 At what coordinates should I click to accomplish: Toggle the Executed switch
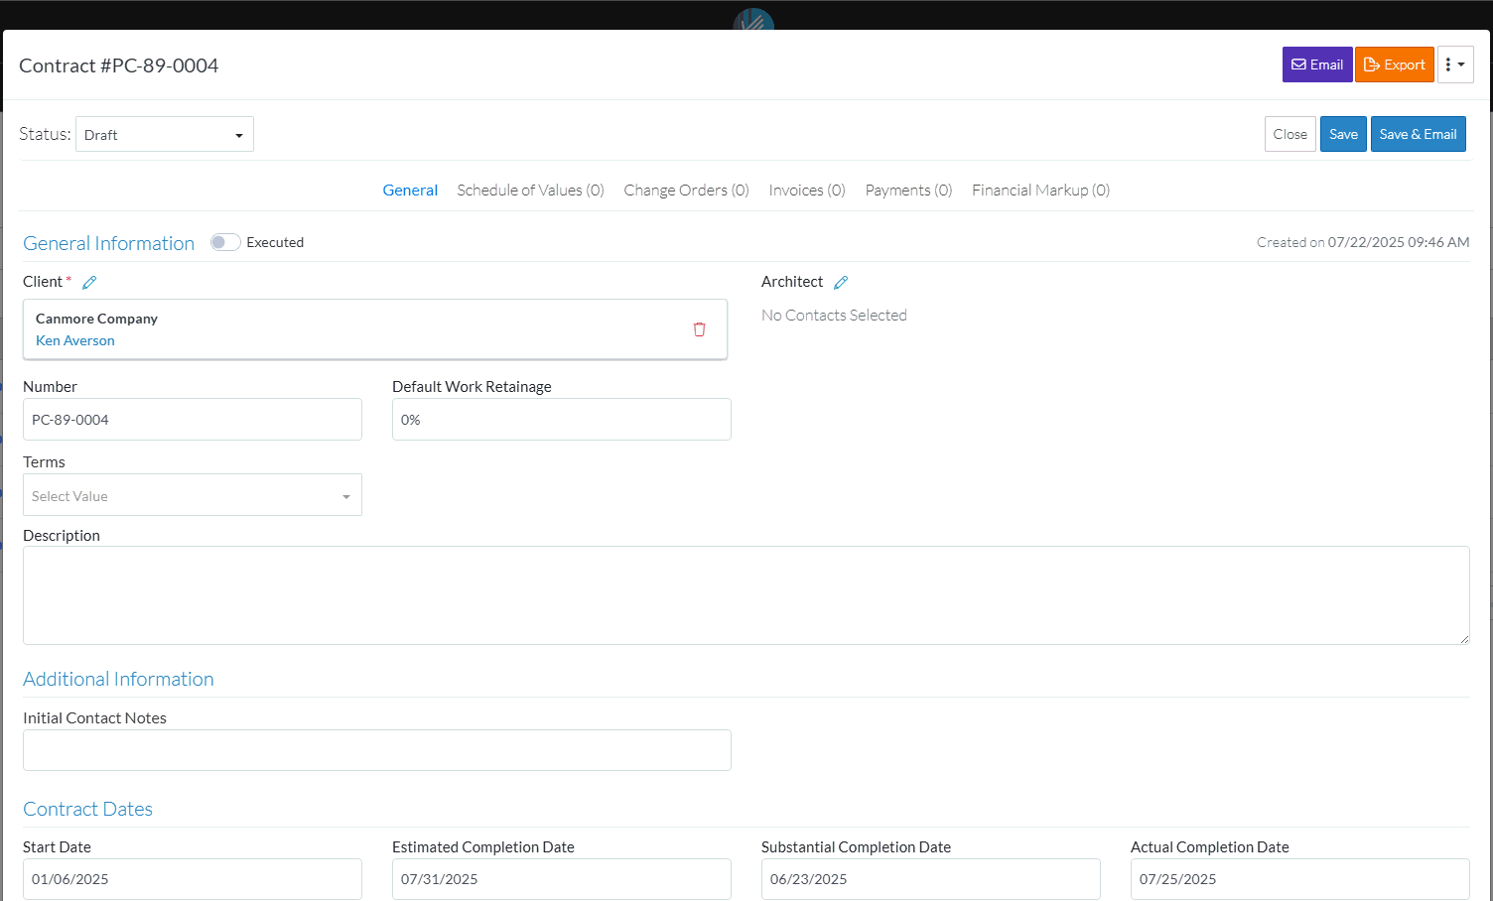(225, 242)
